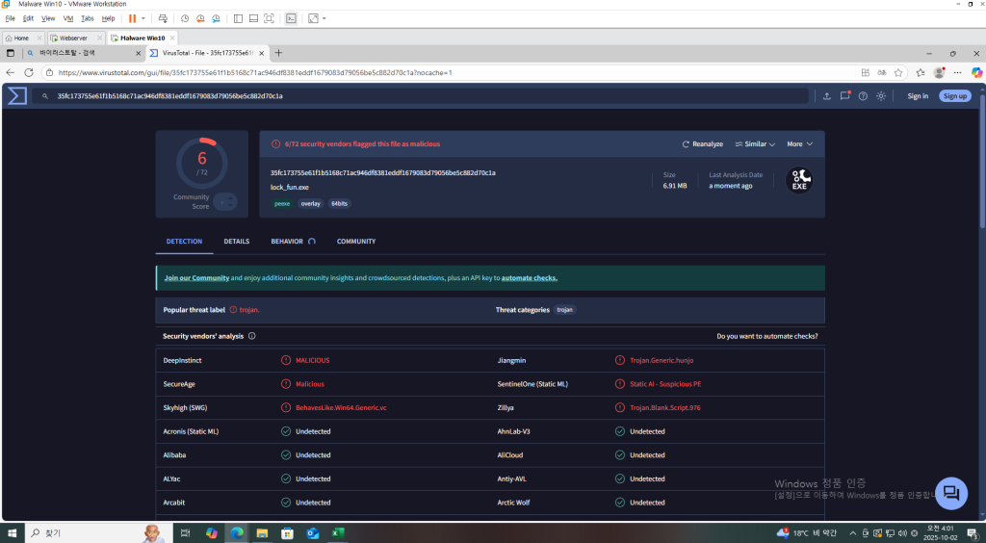986x543 pixels.
Task: Toggle the Community Score vote control
Action: click(224, 201)
